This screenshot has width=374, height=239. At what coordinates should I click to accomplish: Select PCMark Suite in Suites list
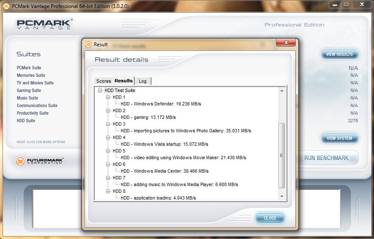point(29,68)
